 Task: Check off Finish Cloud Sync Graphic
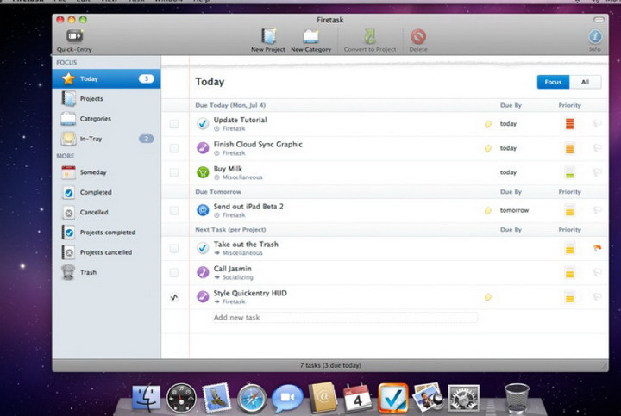click(174, 148)
